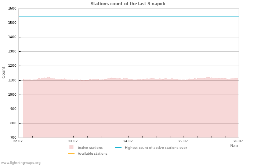Click the orange available stations line in chart
The image size is (257, 165).
[x=128, y=28]
